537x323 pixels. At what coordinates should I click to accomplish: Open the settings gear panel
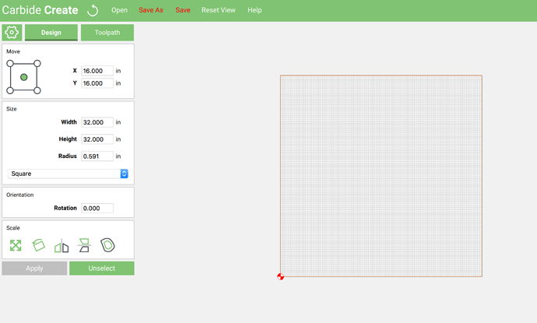(12, 33)
